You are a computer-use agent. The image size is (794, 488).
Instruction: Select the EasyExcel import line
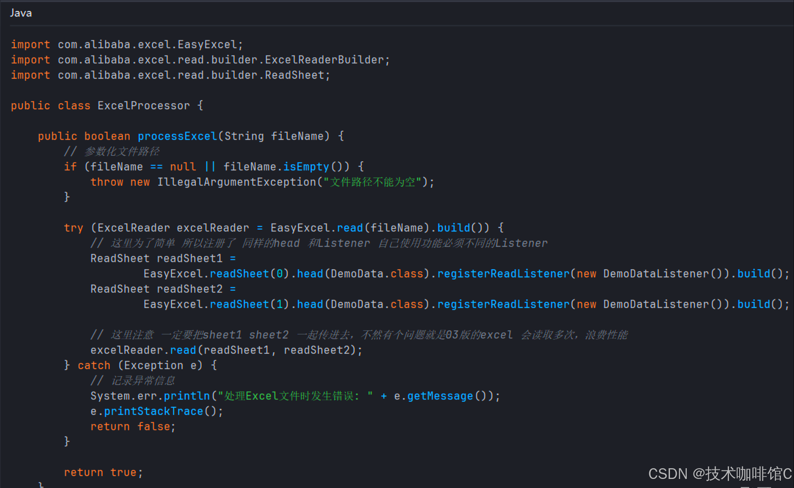[127, 45]
